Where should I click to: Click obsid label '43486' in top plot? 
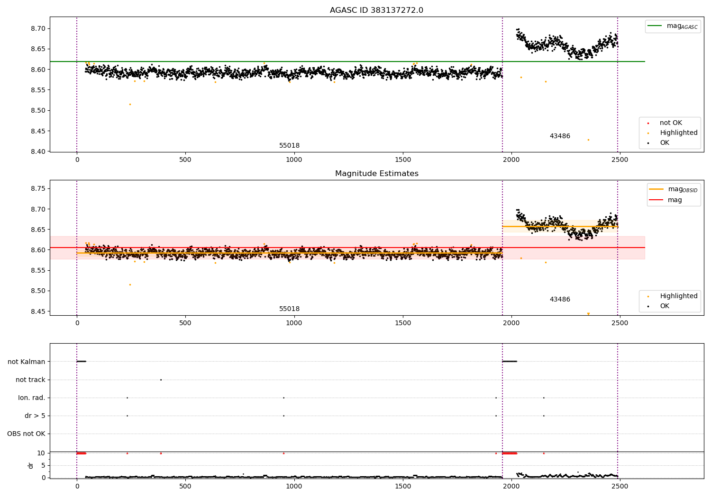pos(560,136)
